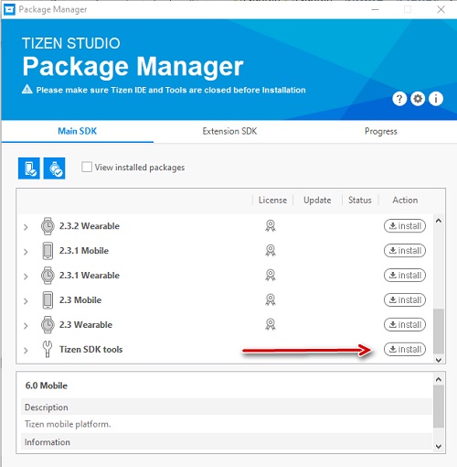Click the Status column header
Viewport: 457px width, 467px height.
(360, 201)
